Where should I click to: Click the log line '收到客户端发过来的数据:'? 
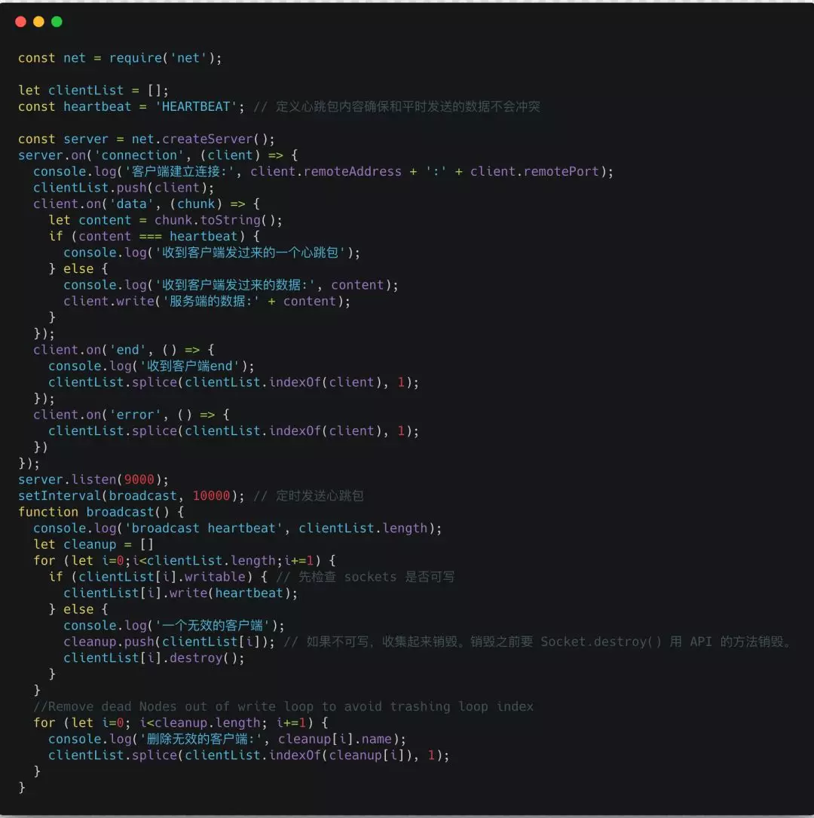tap(231, 285)
